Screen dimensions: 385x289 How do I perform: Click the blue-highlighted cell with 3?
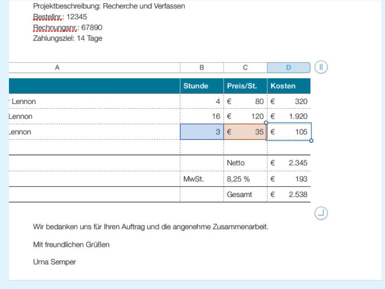point(202,132)
